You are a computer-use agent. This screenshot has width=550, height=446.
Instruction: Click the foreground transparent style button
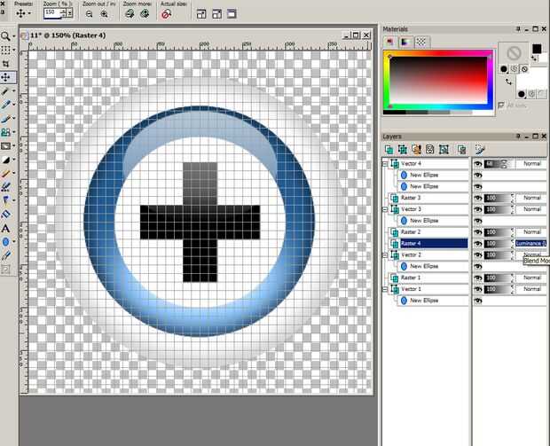(x=524, y=69)
